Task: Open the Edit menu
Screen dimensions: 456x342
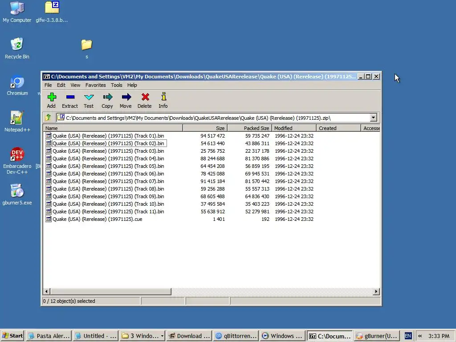Action: point(61,85)
